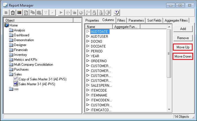Click the refresh toolbar icon
Viewport: 197px width, 121px height.
click(x=26, y=12)
